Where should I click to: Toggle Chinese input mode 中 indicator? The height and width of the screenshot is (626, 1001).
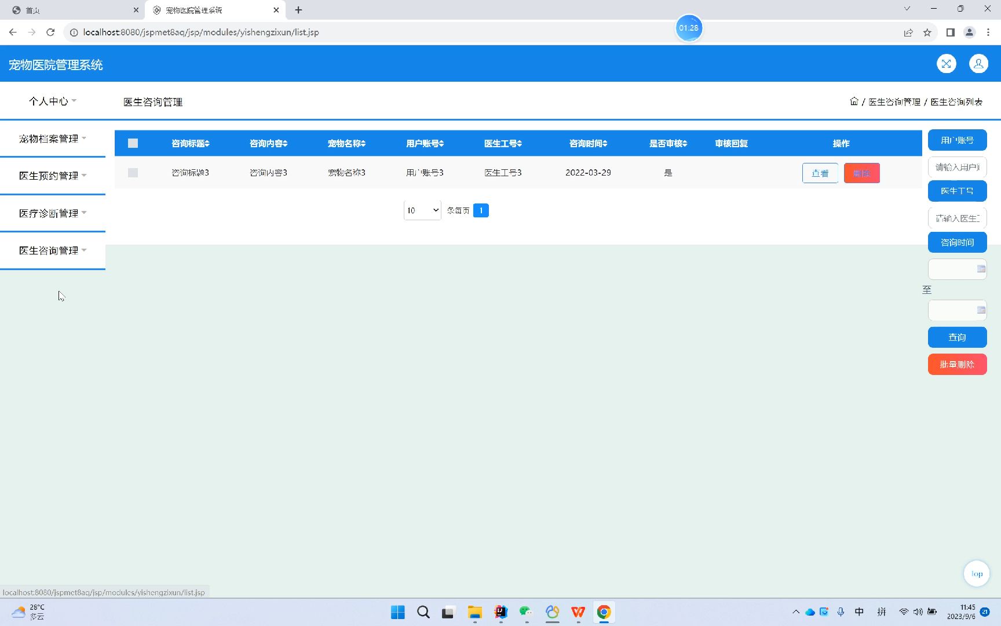859,612
